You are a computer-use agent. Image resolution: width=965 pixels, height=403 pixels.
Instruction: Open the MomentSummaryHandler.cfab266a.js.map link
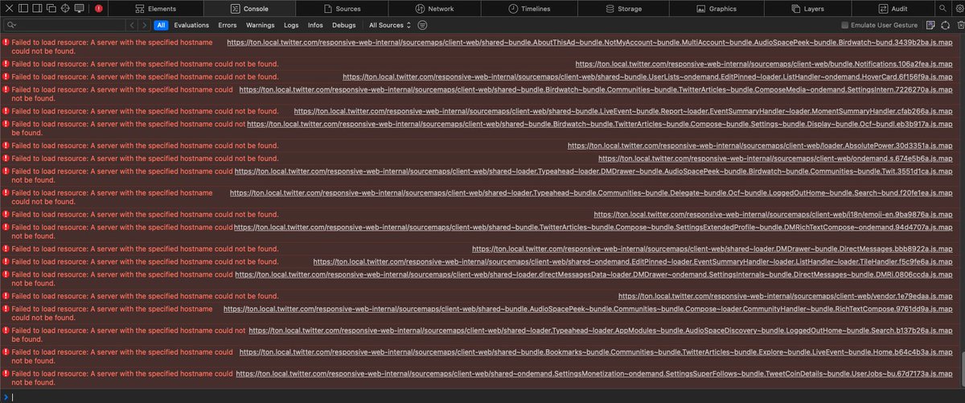pos(624,112)
